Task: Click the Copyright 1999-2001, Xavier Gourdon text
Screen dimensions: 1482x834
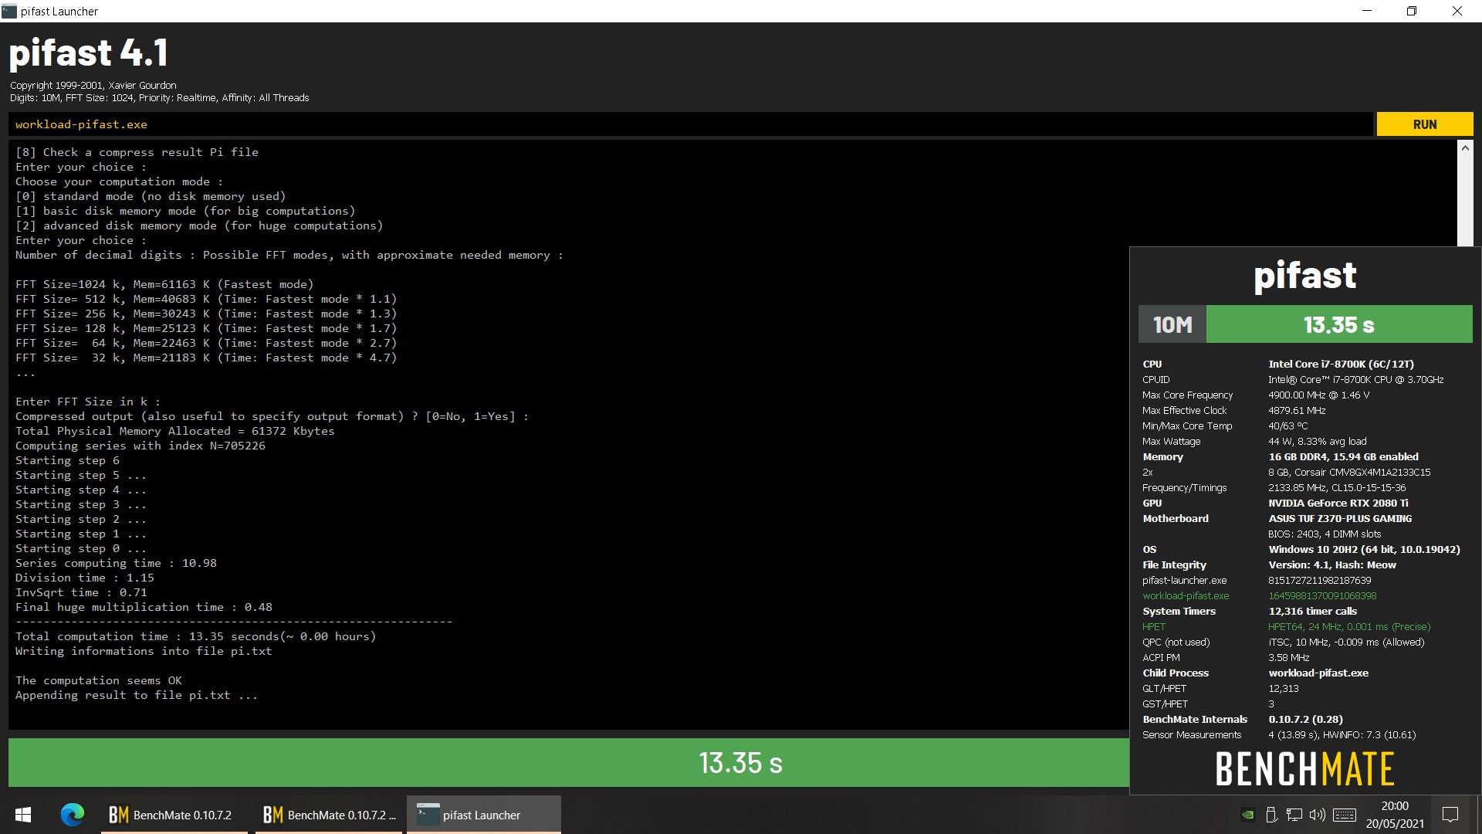Action: pos(93,85)
